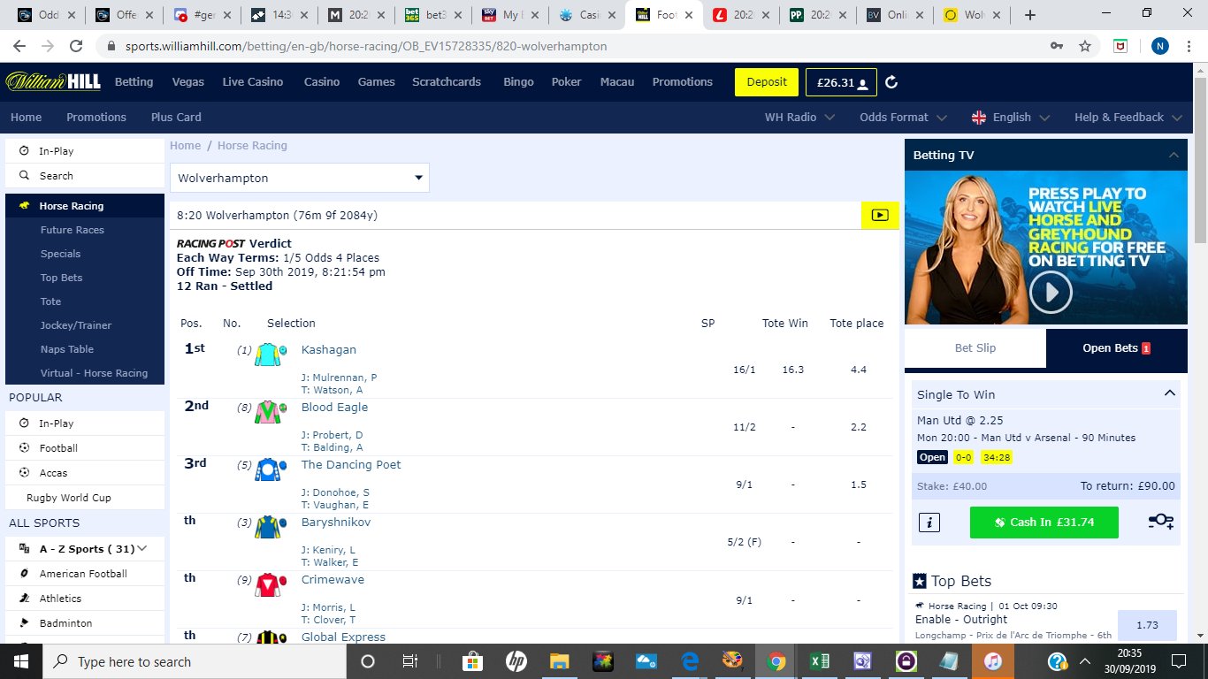Screen dimensions: 1208x679
Task: Open Rugby World Cup popular link
Action: [85, 498]
